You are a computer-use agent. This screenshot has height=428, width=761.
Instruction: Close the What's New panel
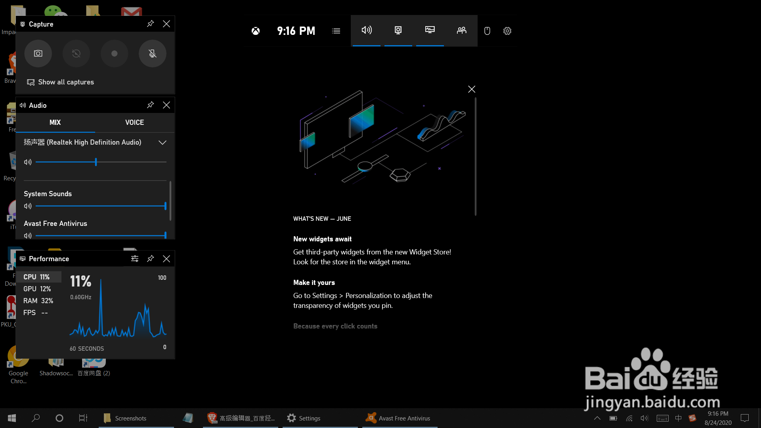(472, 89)
